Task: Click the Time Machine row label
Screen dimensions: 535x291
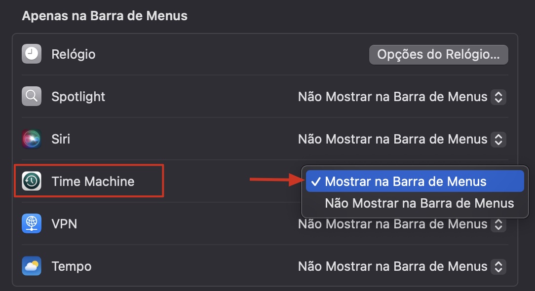Action: (94, 181)
